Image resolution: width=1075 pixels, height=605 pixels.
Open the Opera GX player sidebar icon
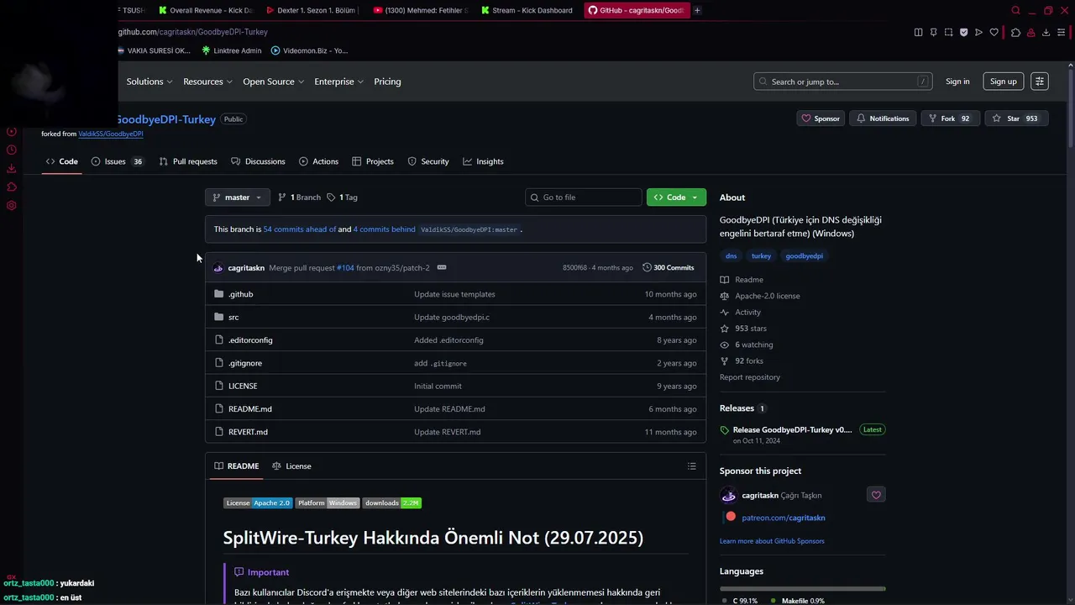(x=12, y=132)
